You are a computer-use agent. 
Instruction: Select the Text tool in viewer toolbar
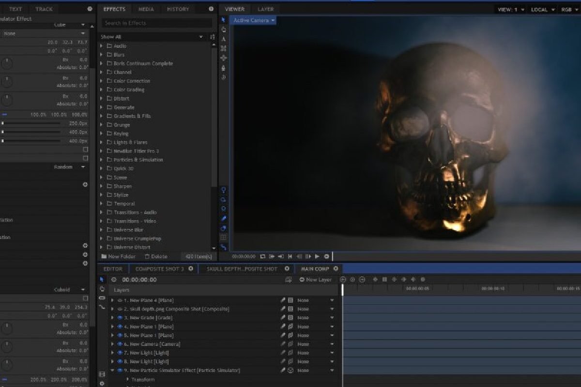point(223,39)
